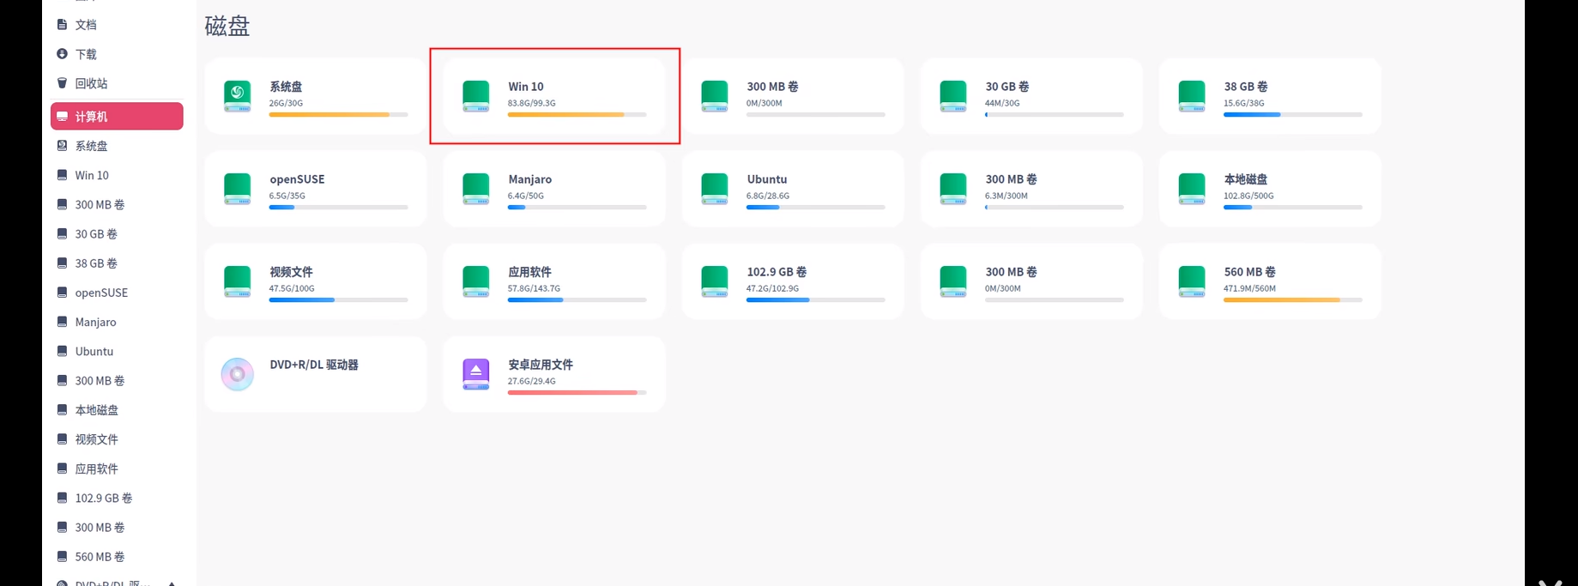Select the openSUSE disk icon in the disk grid
The width and height of the screenshot is (1578, 586).
(x=238, y=189)
